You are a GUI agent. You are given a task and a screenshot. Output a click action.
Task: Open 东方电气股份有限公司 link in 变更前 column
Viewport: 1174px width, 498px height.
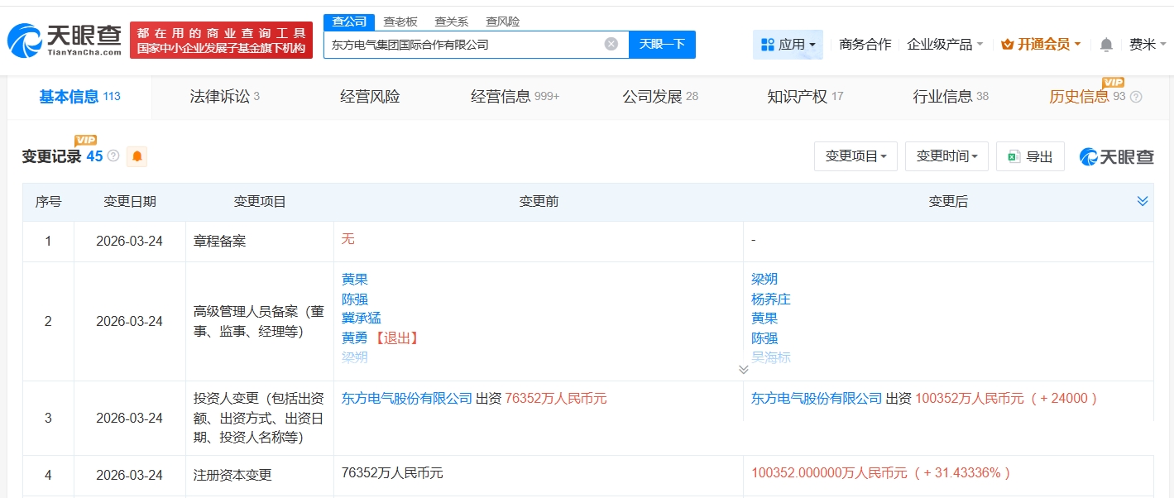(x=407, y=399)
